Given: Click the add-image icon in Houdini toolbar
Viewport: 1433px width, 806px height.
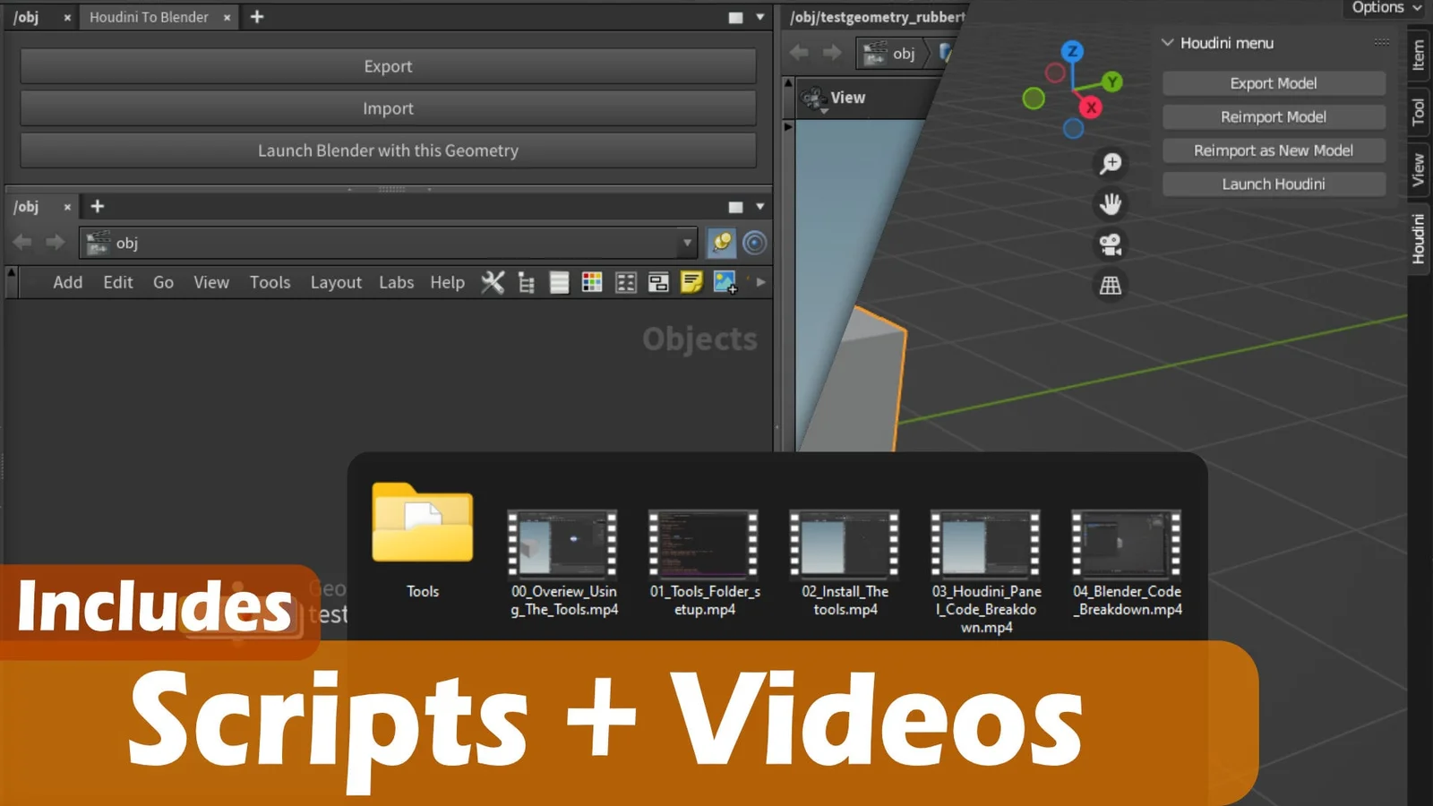Looking at the screenshot, I should (724, 282).
